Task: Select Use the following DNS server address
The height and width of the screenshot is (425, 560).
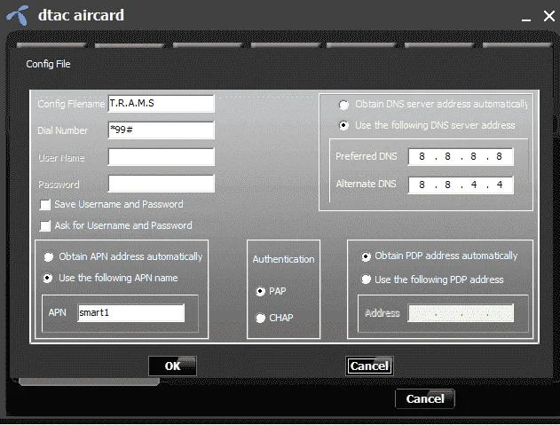Action: pyautogui.click(x=343, y=125)
